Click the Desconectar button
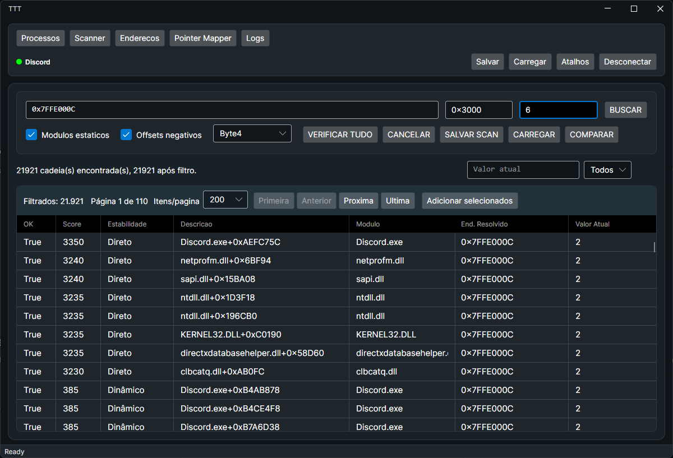This screenshot has width=673, height=458. click(x=627, y=62)
